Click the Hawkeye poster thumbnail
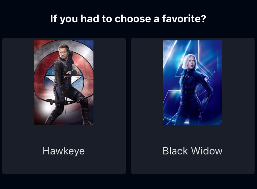Screen dimensions: 257x189 tap(64, 83)
